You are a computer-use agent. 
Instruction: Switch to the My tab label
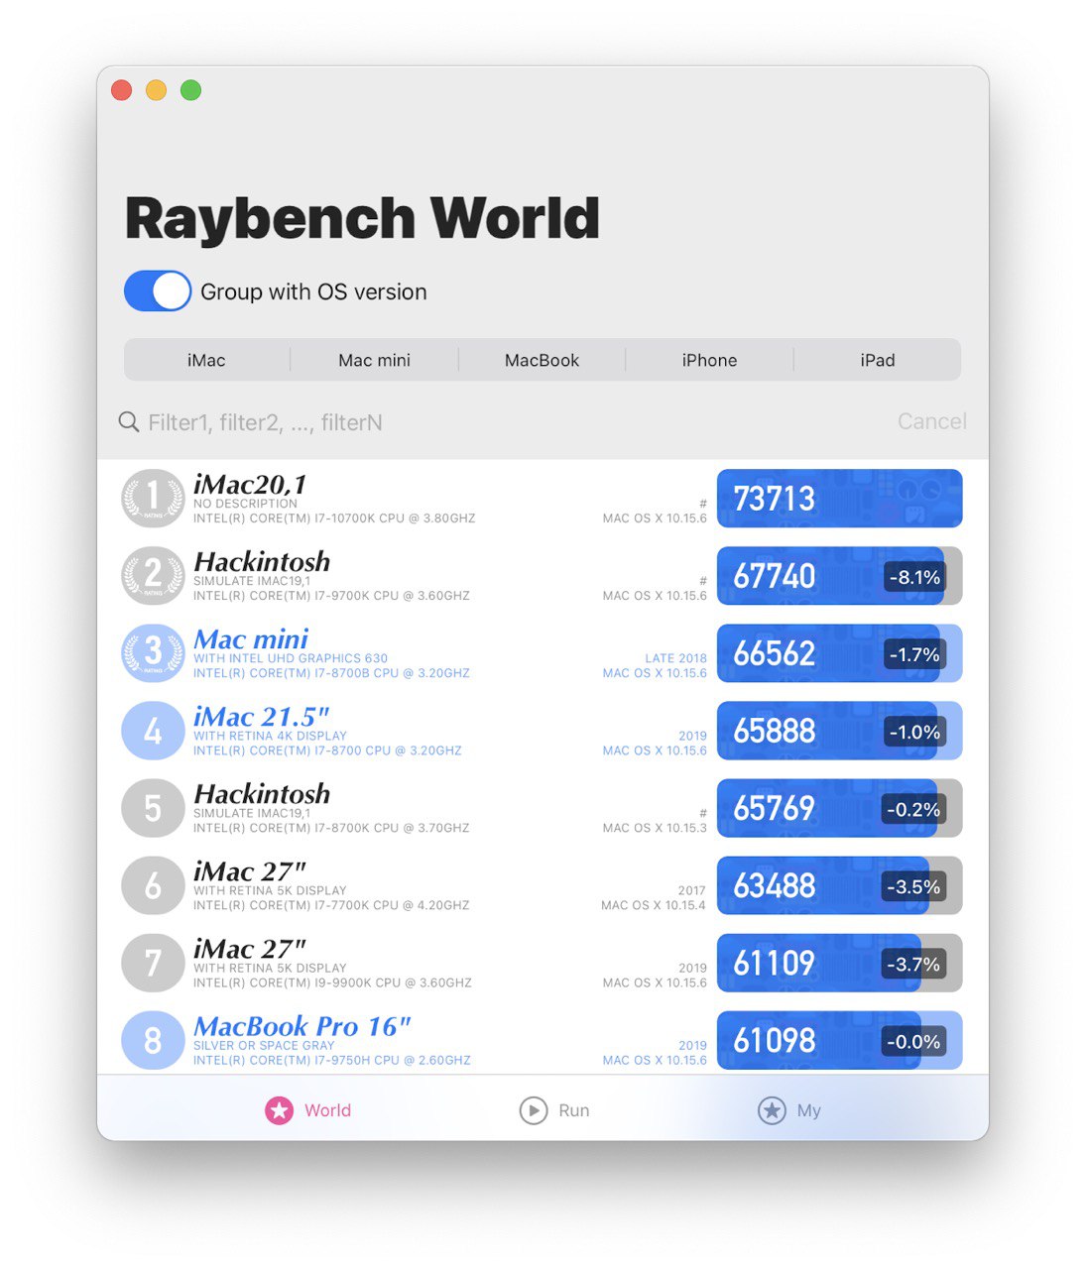(x=809, y=1110)
